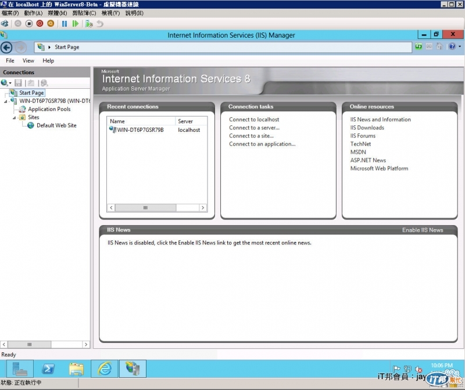
Task: Click the green VM Reset/Resume play icon
Action: click(x=76, y=24)
